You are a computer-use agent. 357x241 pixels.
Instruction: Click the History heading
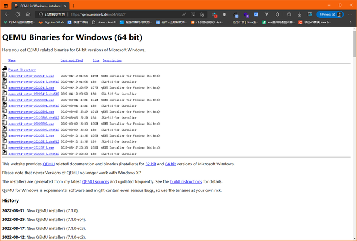[x=11, y=200]
